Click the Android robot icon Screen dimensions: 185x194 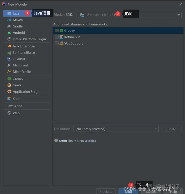[9, 33]
